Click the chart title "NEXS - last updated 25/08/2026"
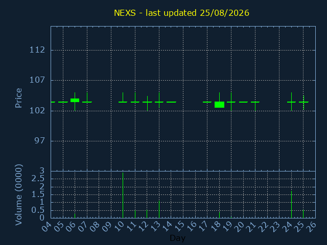The height and width of the screenshot is (245, 327). [181, 13]
